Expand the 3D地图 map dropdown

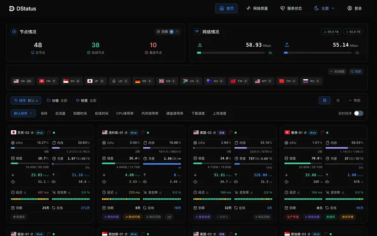[x=337, y=72]
